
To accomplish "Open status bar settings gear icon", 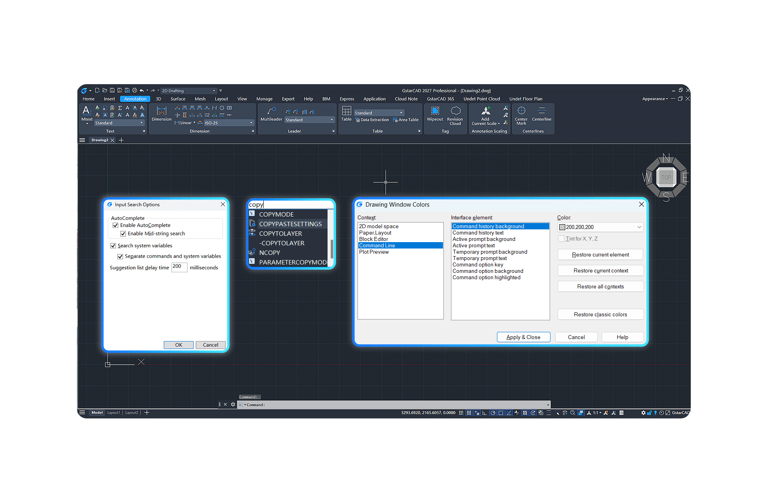I will (643, 413).
